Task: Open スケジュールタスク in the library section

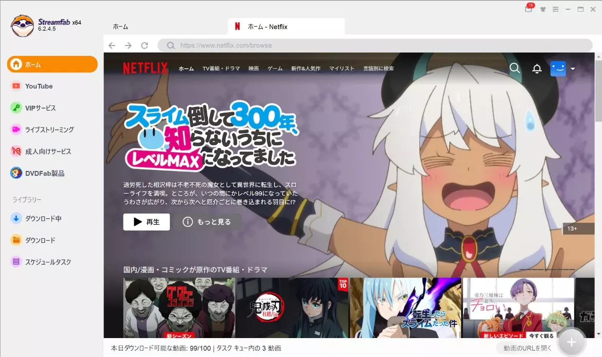Action: [x=45, y=262]
